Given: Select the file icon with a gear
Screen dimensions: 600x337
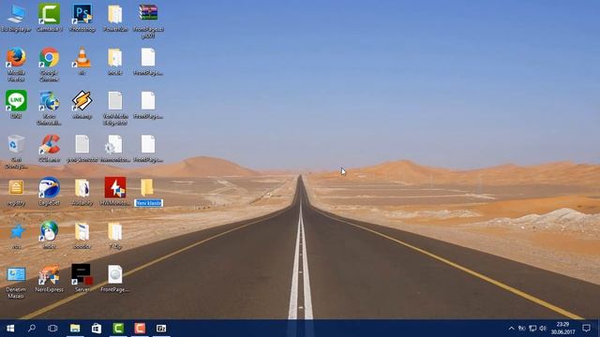Looking at the screenshot, I should coord(114,145).
